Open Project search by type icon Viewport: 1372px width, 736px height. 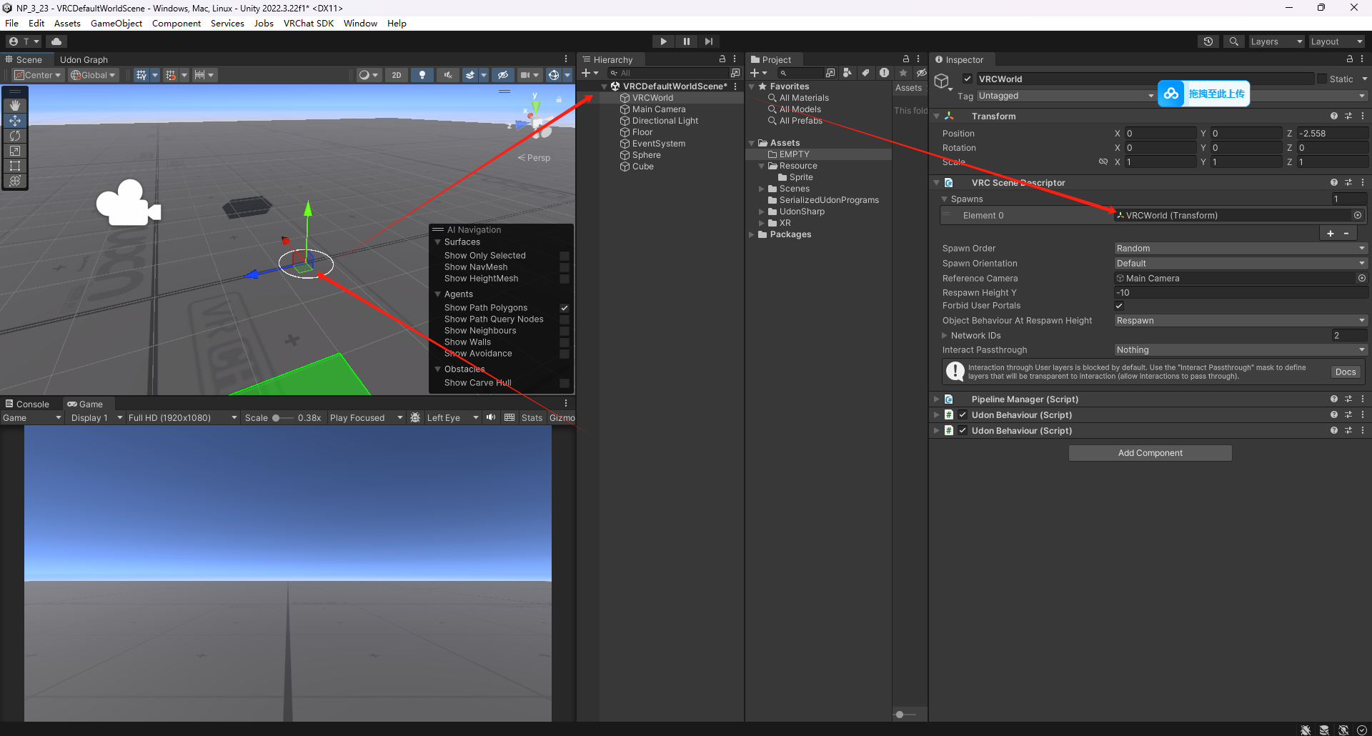pyautogui.click(x=847, y=73)
